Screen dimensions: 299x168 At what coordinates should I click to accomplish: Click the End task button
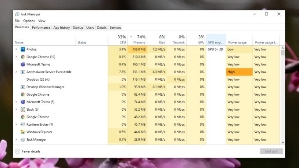pos(271,151)
